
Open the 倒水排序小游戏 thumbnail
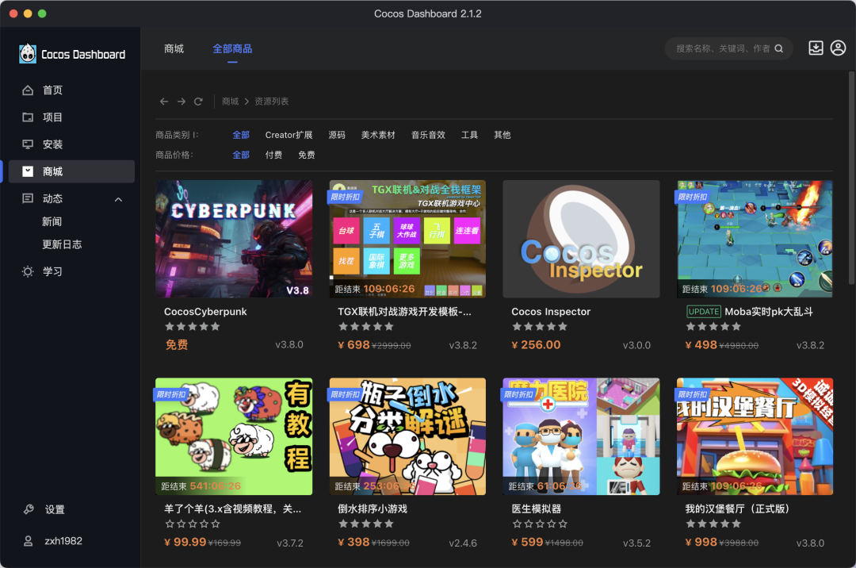pos(407,436)
